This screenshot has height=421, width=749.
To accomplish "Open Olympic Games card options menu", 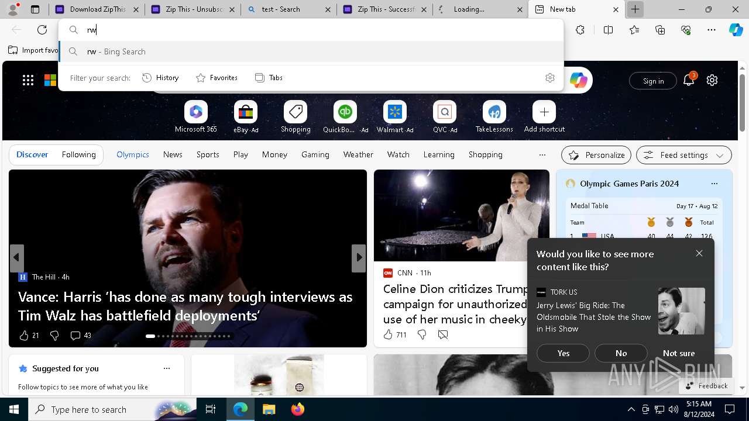I will 714,184.
